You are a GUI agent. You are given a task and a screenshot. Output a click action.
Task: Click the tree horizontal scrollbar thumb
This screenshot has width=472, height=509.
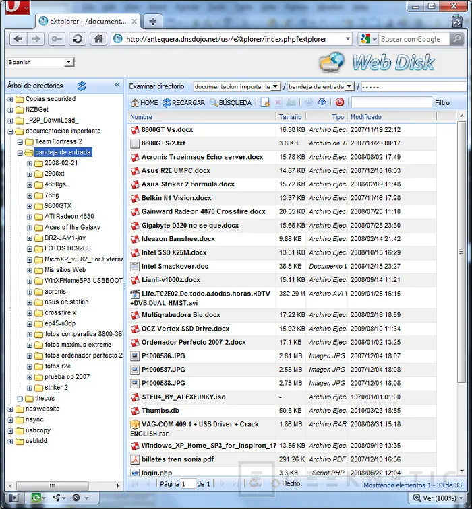pos(52,486)
